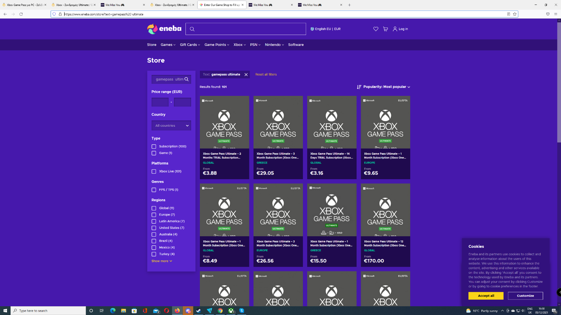
Task: Click the minimum price range field
Action: 160,102
